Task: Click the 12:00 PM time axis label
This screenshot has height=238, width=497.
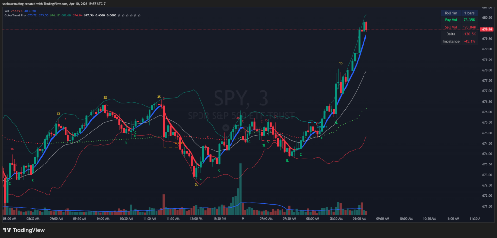Action: pos(196,219)
